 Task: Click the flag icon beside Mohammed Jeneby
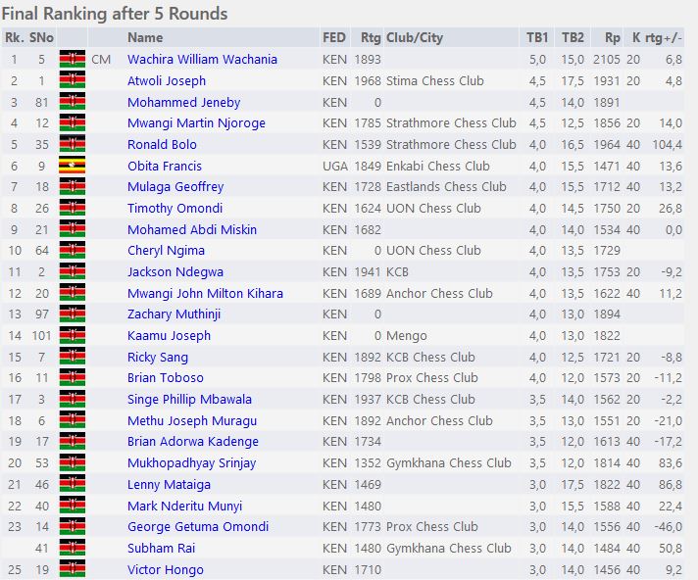pos(73,102)
